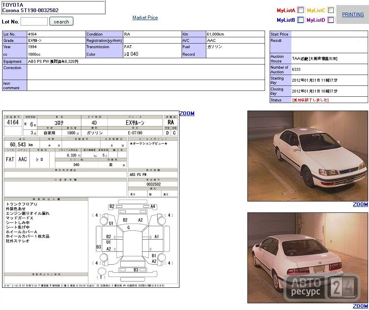Select the color cell ending in 040

(152, 54)
